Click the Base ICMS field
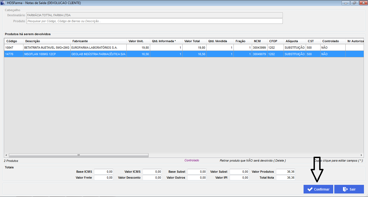Screen dimensions: 368x197 coord(104,172)
